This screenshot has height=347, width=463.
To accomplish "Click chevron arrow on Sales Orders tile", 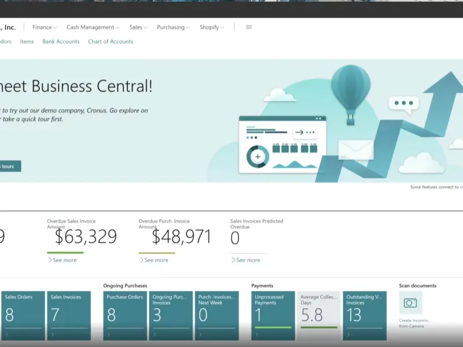I will 7,334.
